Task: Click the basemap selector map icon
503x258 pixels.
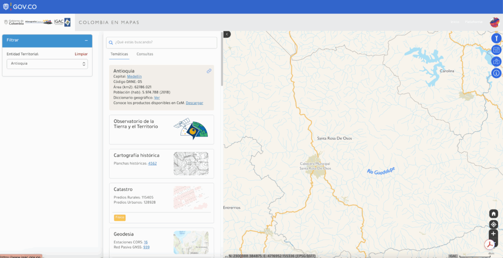Action: (x=496, y=62)
